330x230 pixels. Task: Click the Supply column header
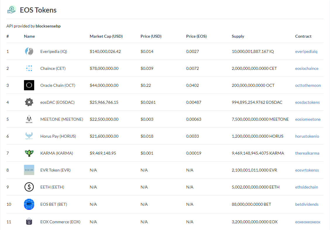click(x=238, y=36)
